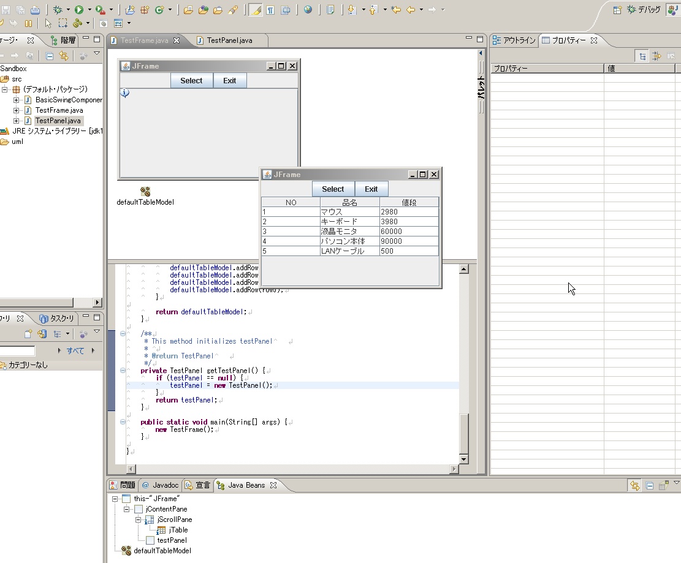Screen dimensions: 681x563
Task: Select the marquee selection tool icon
Action: tap(63, 23)
